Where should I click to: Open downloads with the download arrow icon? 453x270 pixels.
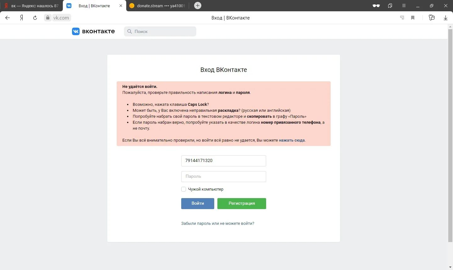445,18
